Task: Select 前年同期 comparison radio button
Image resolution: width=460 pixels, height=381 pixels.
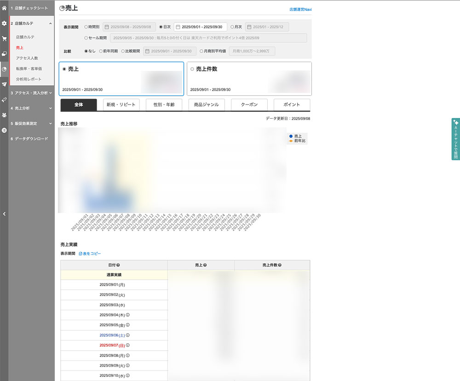Action: 101,51
